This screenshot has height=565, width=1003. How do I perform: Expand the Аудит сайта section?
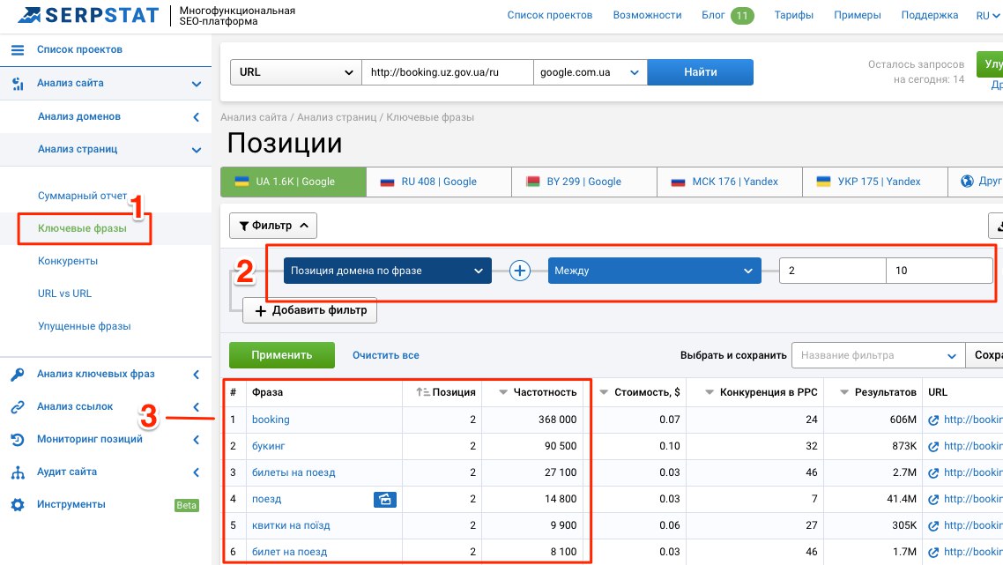[x=197, y=472]
